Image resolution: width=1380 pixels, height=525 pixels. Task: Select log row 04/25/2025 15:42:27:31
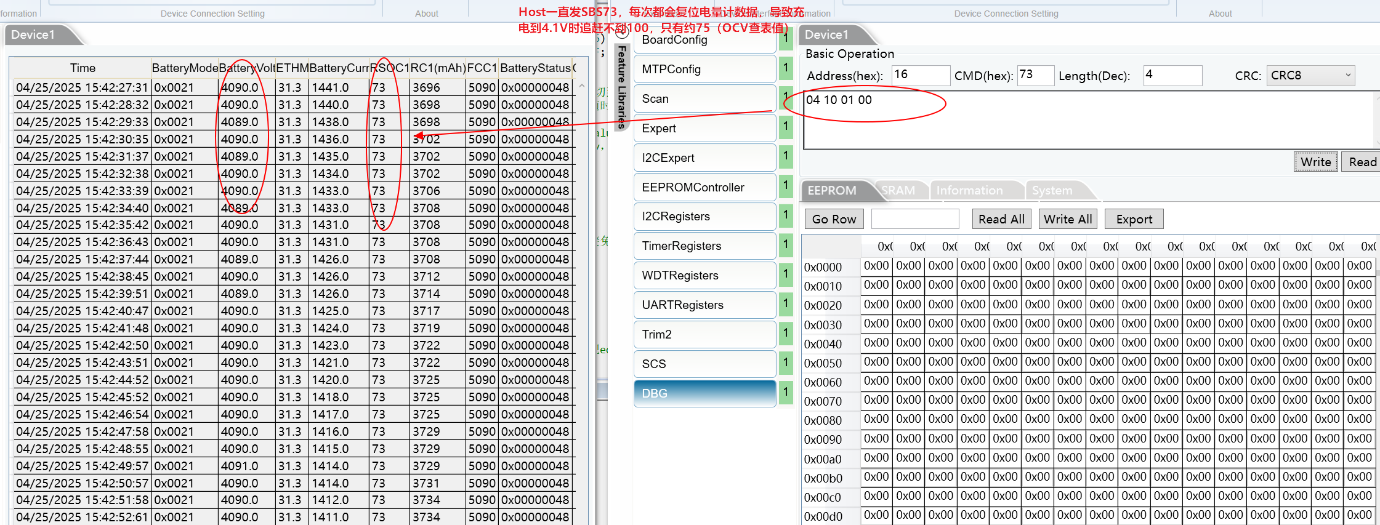(x=293, y=87)
